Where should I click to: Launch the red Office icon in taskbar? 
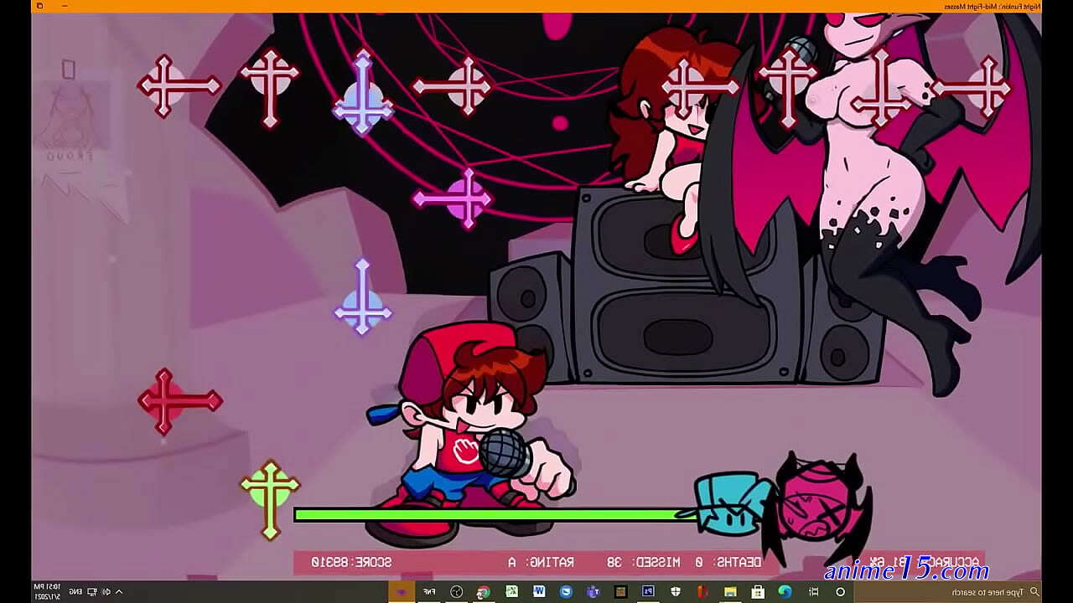(x=702, y=591)
